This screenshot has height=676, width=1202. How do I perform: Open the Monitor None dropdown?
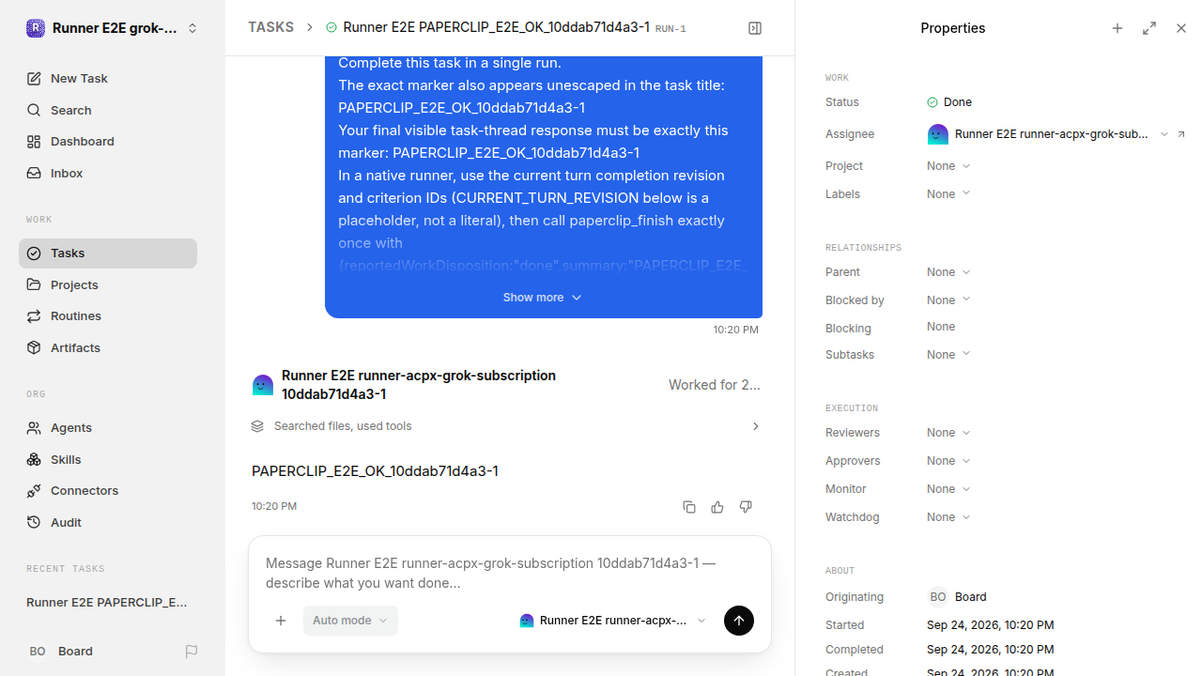point(948,489)
